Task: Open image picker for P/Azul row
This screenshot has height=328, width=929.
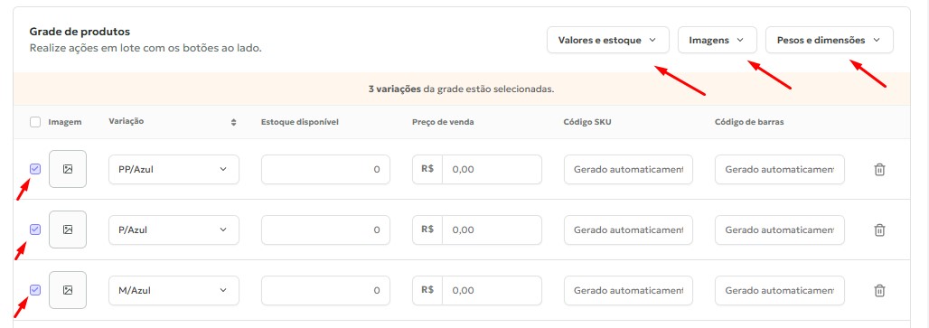Action: click(68, 230)
